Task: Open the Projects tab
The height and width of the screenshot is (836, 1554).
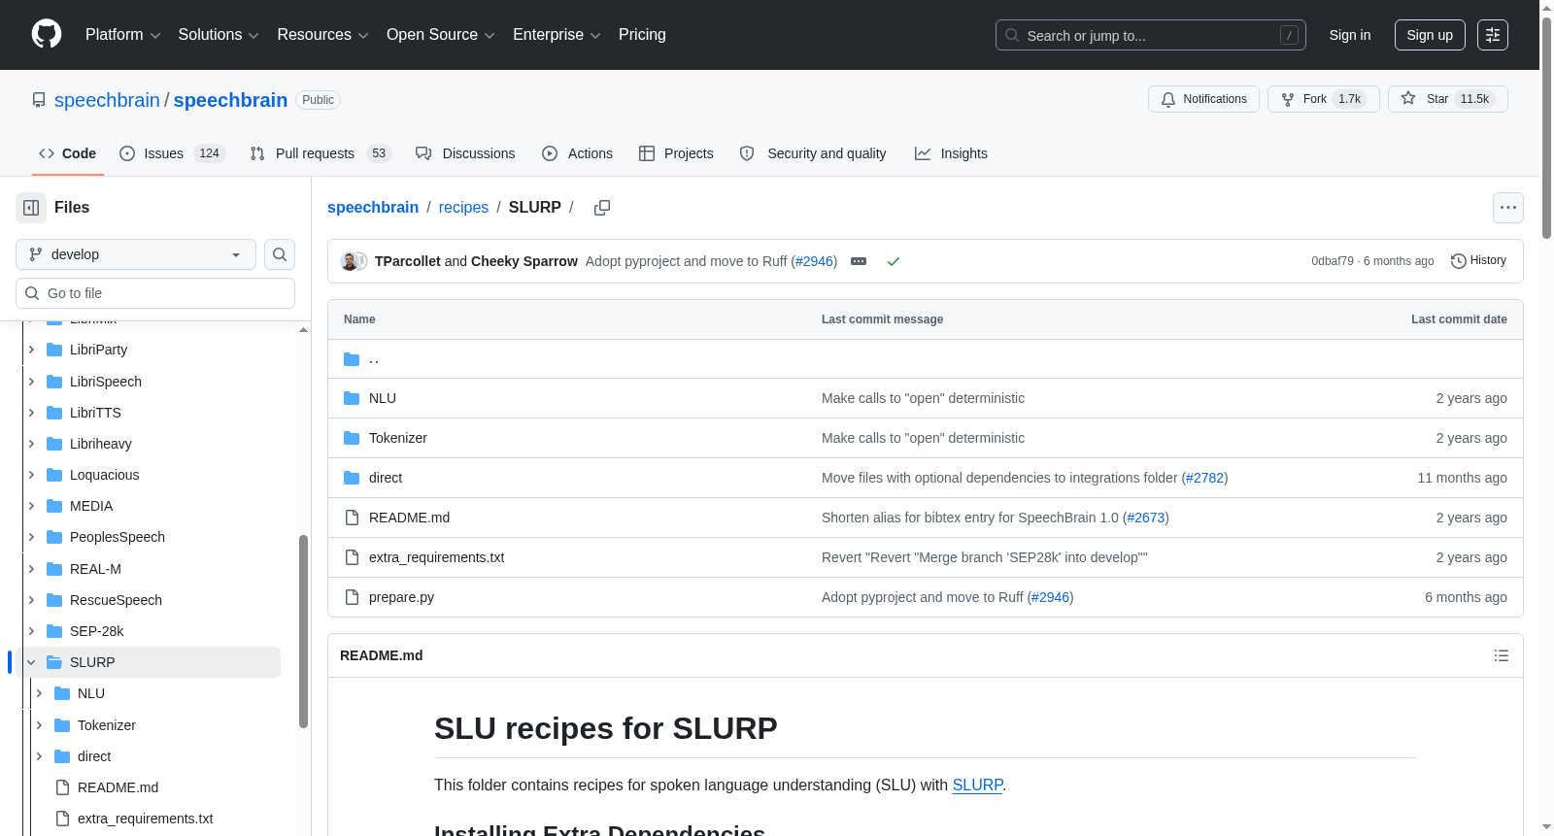Action: (x=676, y=153)
